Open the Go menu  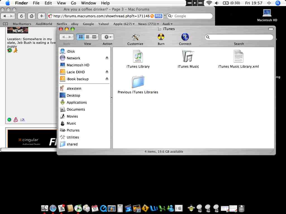[73, 3]
